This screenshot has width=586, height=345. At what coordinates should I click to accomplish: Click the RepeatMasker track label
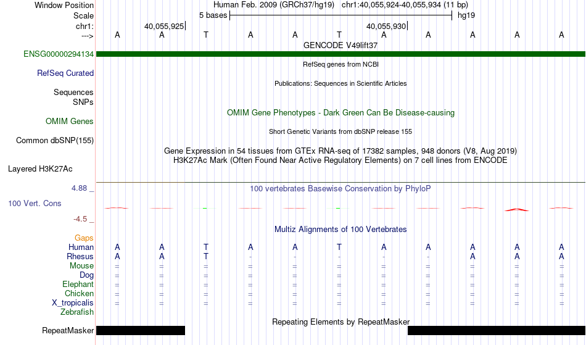(68, 331)
